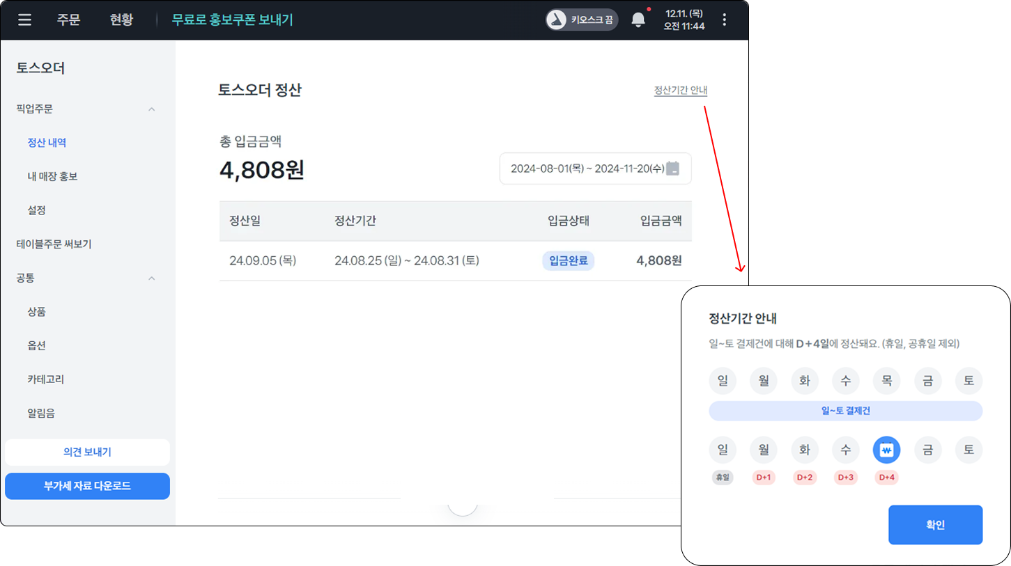Screen dimensions: 1011x566
Task: Click the 정산일 column header
Action: pyautogui.click(x=245, y=221)
